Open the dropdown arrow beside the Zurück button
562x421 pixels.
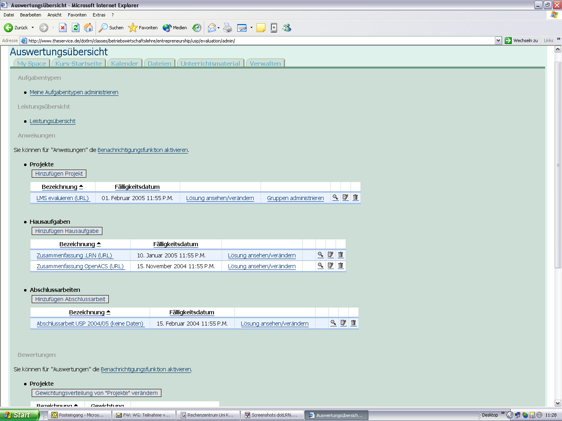point(33,28)
